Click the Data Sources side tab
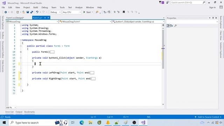Viewport: 224px width, 126px height. (3, 66)
